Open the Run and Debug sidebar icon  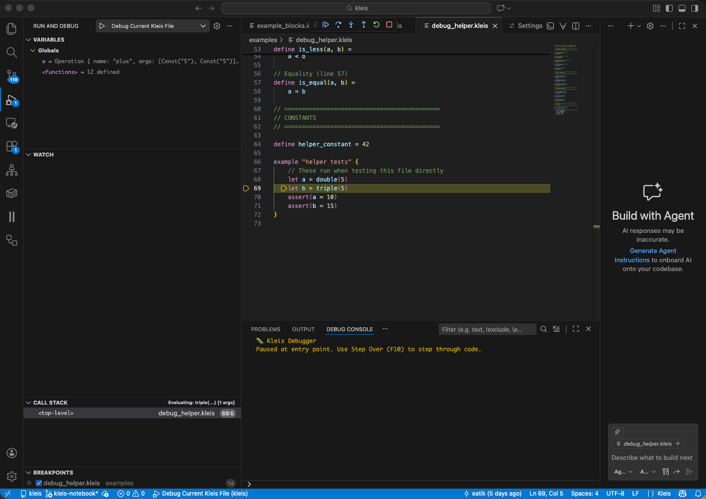tap(11, 100)
